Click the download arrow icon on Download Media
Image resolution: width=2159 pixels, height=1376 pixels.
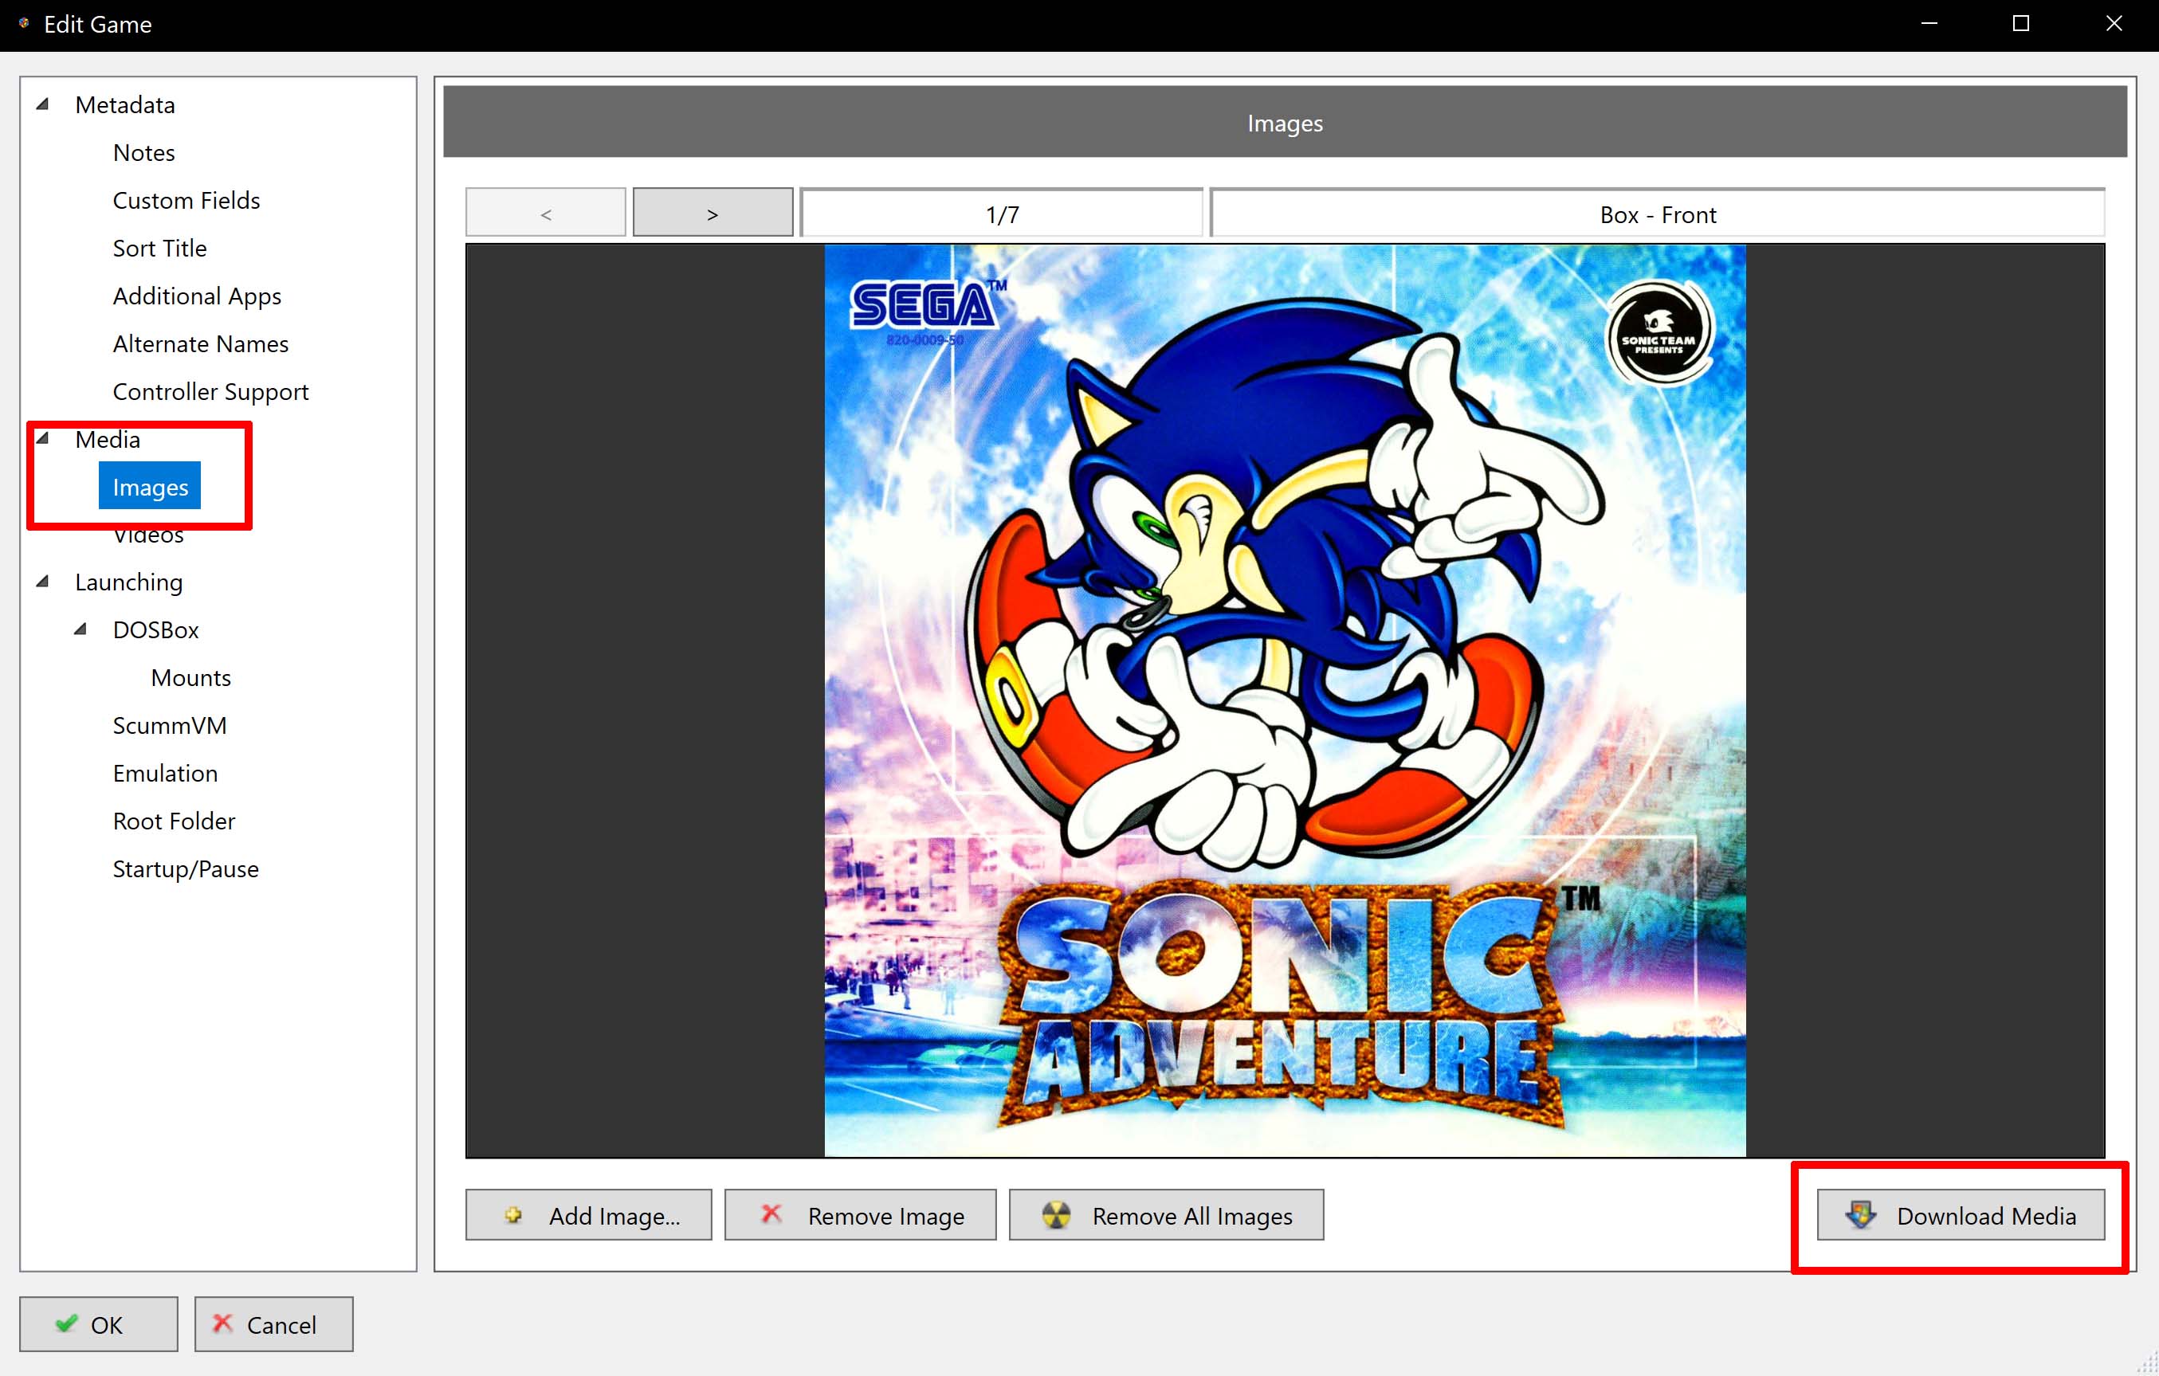1860,1214
